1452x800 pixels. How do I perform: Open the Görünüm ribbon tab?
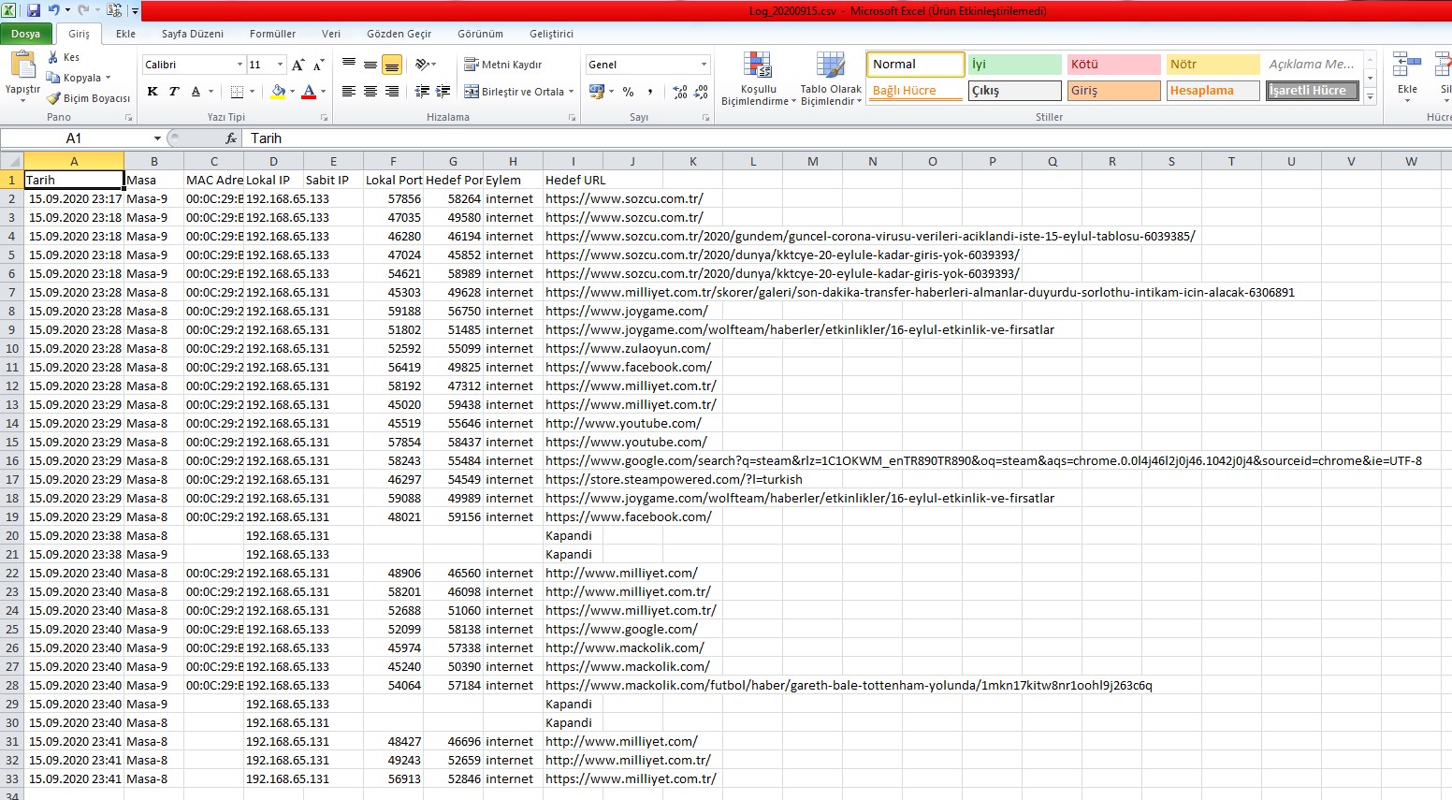[x=480, y=34]
